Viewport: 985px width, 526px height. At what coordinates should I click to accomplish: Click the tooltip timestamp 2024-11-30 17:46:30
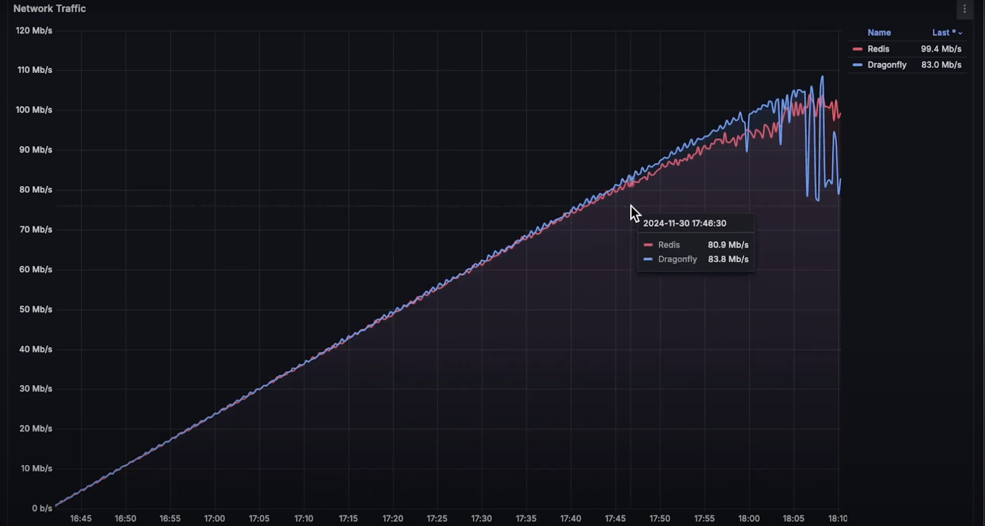pyautogui.click(x=684, y=223)
